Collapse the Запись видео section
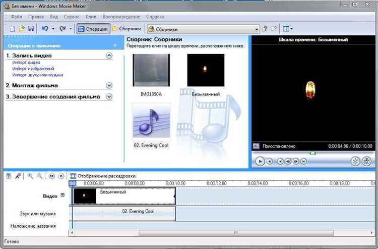Viewport: 378px width, 249px height. [x=109, y=56]
